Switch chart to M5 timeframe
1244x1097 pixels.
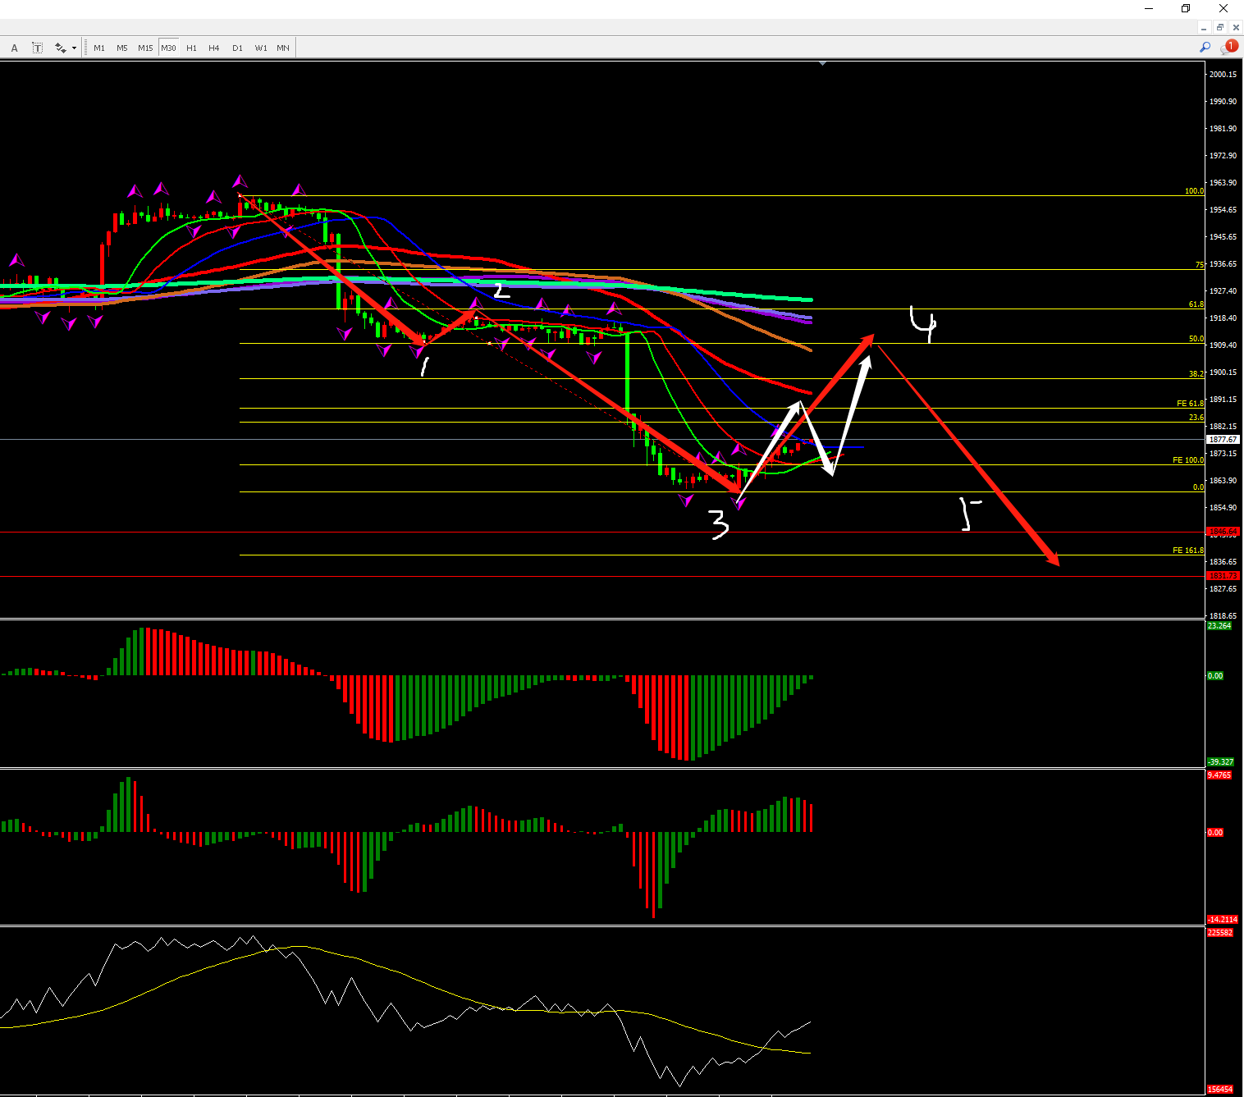tap(121, 48)
